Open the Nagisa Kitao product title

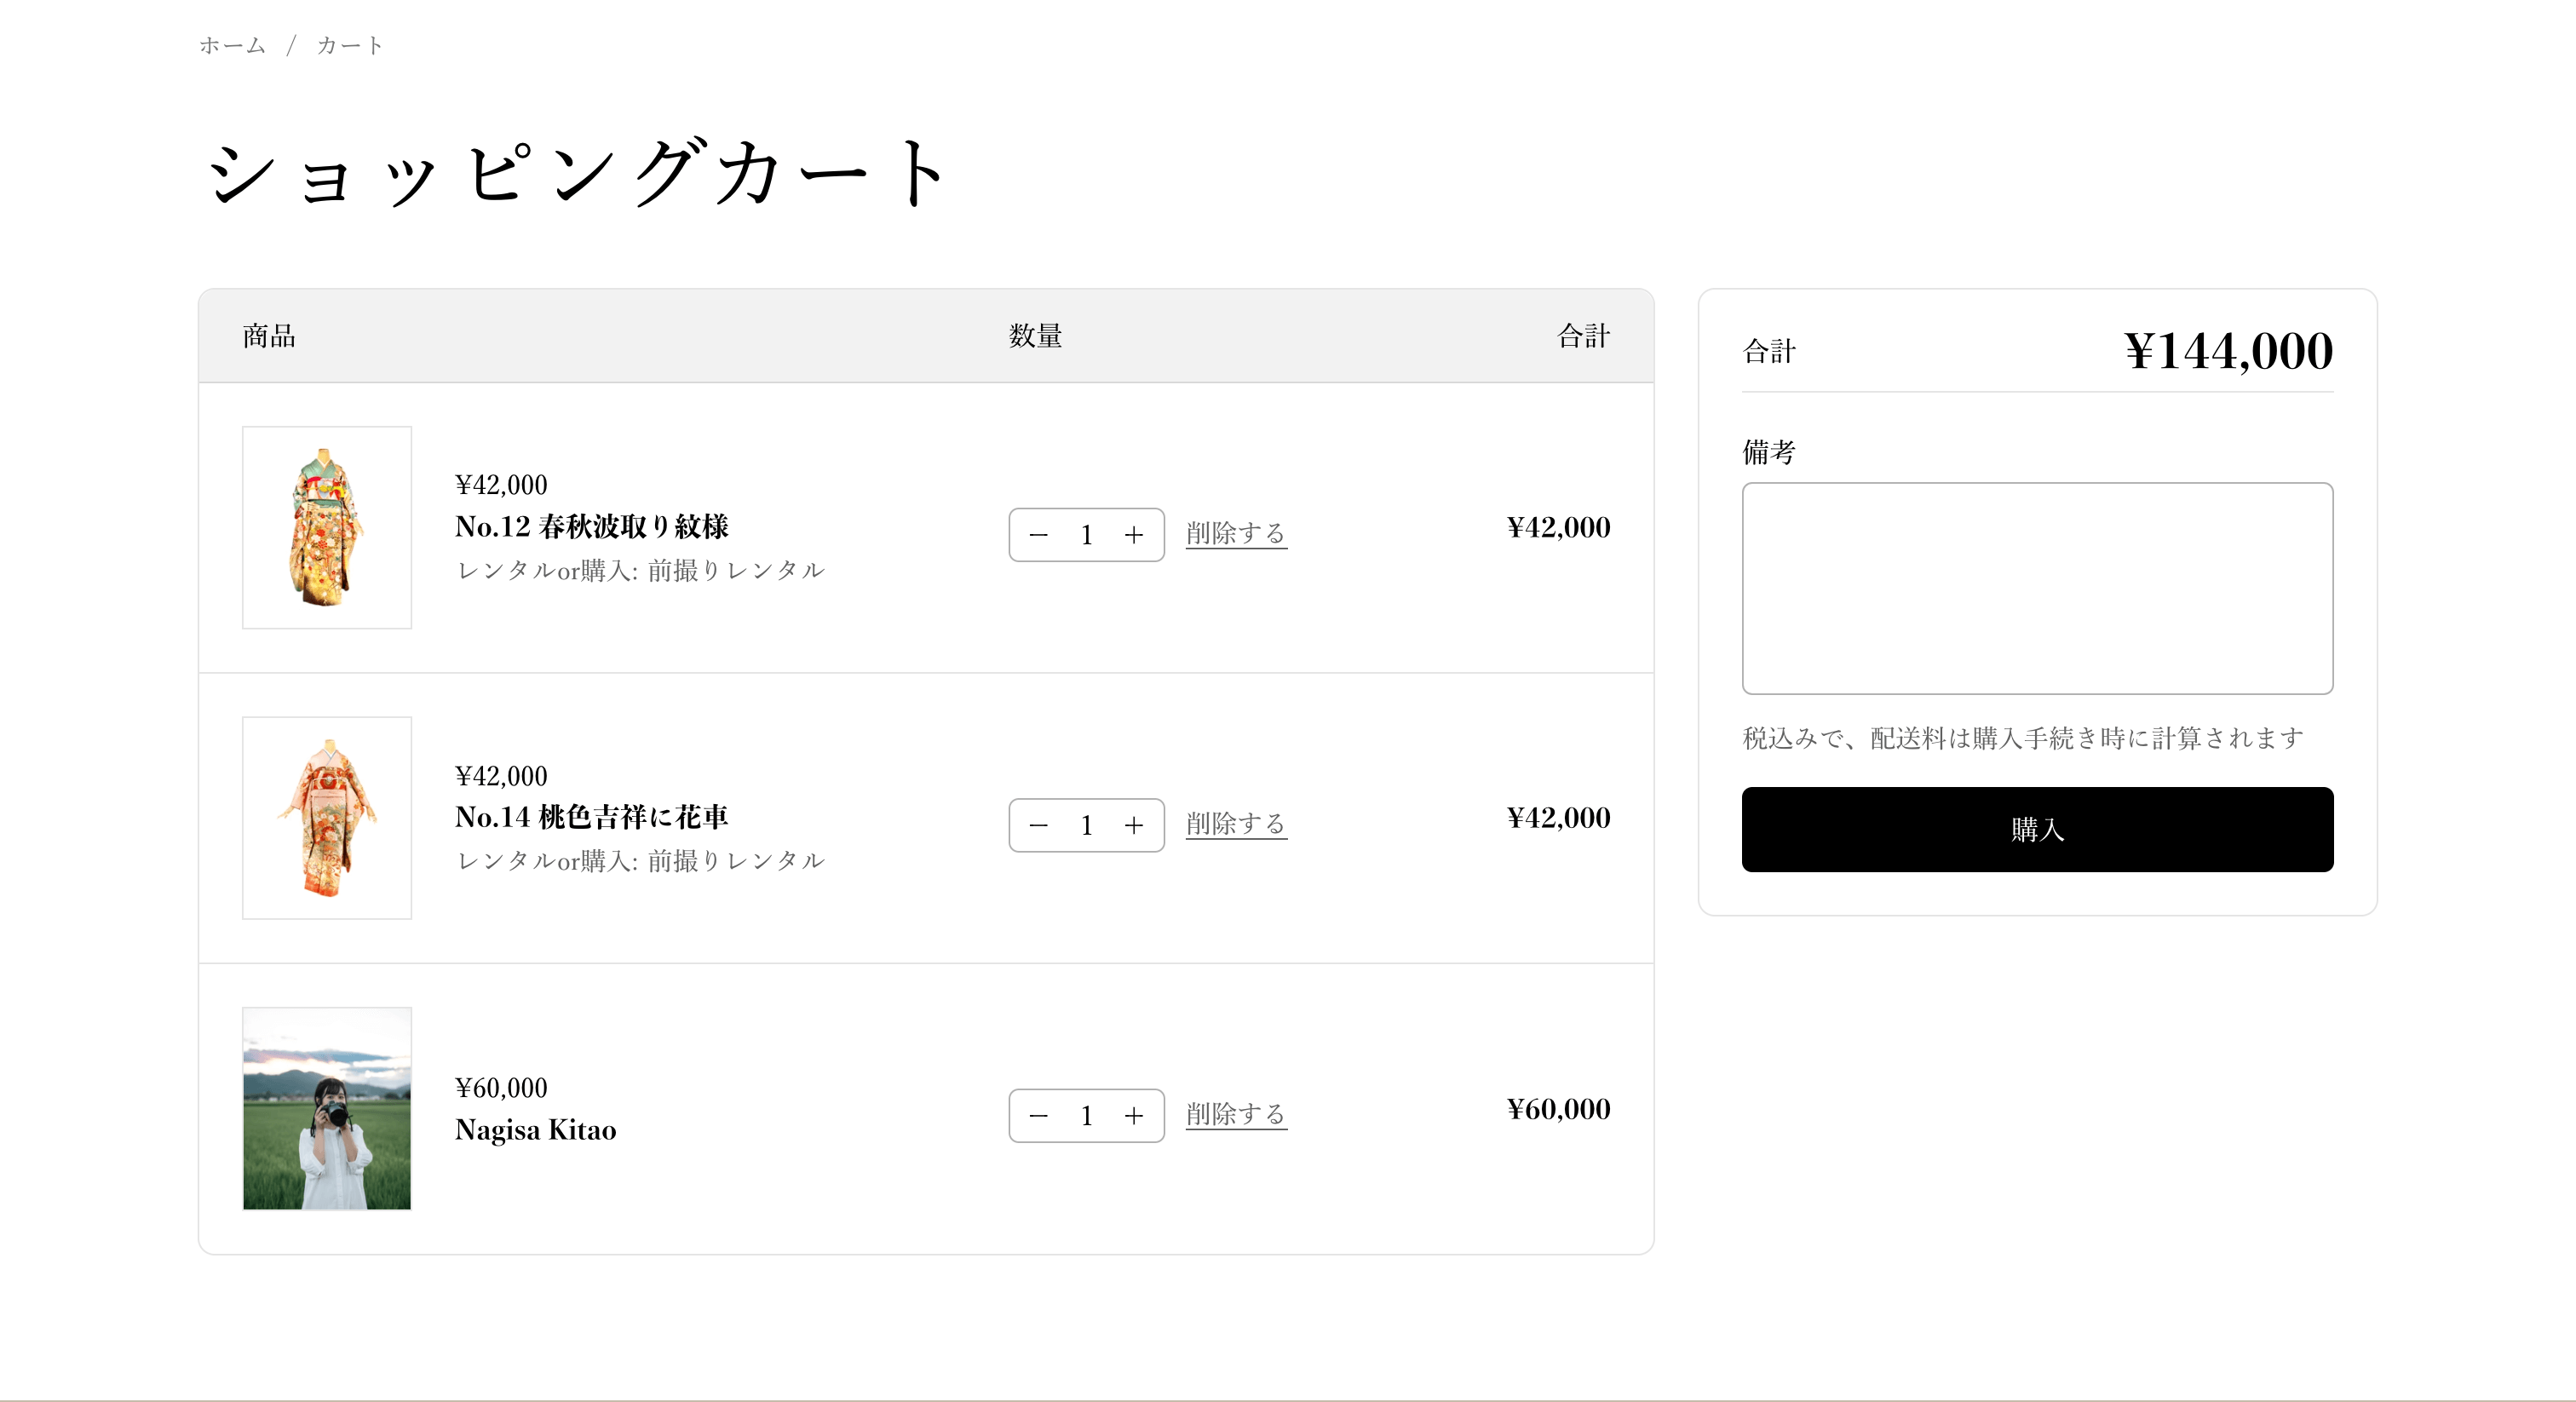point(535,1130)
